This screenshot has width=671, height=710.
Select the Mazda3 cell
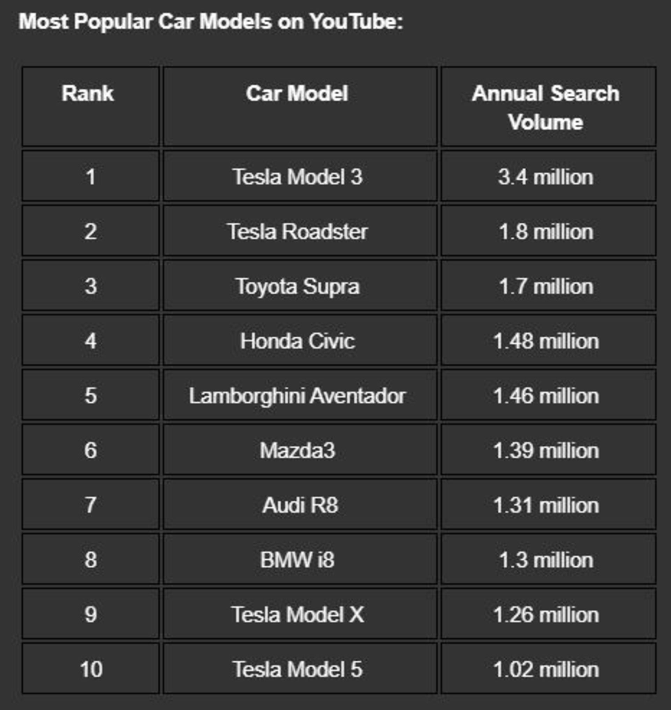pyautogui.click(x=298, y=451)
